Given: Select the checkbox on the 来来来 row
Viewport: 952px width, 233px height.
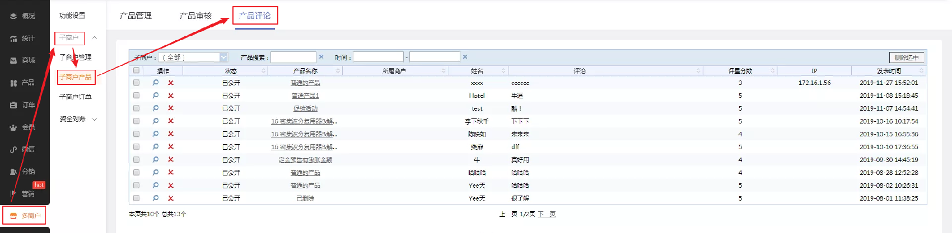Looking at the screenshot, I should (136, 134).
